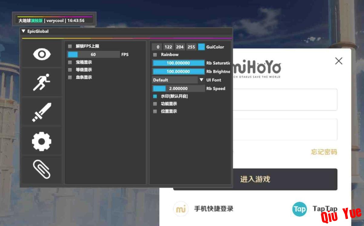Open the gear settings tab
Image resolution: width=364 pixels, height=226 pixels.
42,141
